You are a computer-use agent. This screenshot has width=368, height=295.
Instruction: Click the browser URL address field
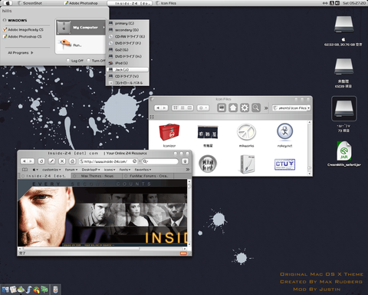(x=108, y=161)
